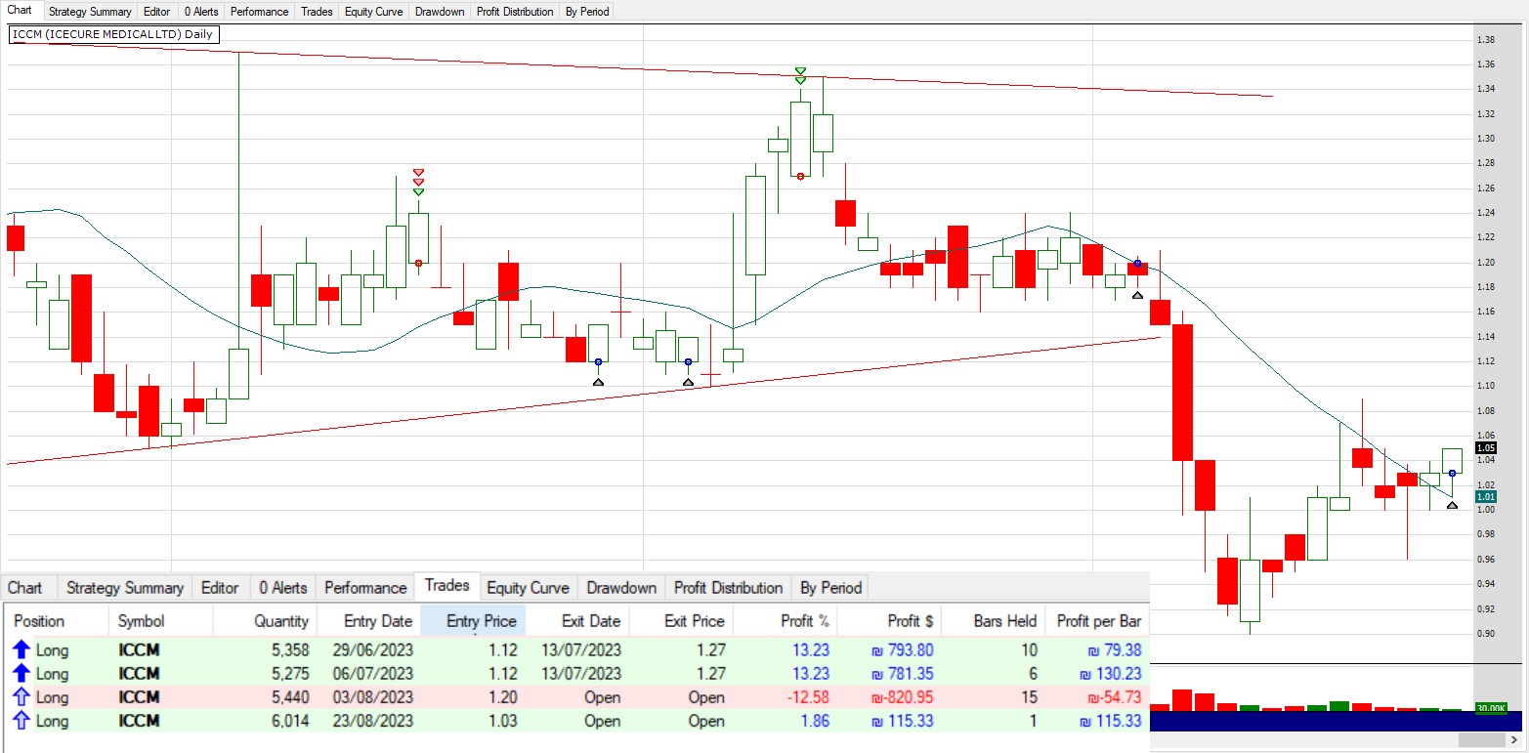Click the black entry triangle below the last candle
The width and height of the screenshot is (1529, 753).
point(1452,505)
